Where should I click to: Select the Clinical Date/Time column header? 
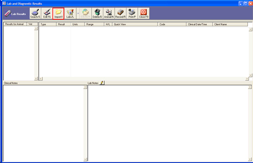(199, 24)
